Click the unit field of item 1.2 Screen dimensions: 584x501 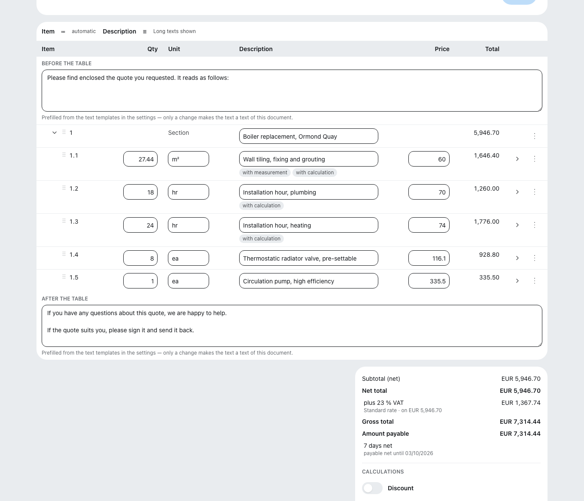[x=189, y=192]
